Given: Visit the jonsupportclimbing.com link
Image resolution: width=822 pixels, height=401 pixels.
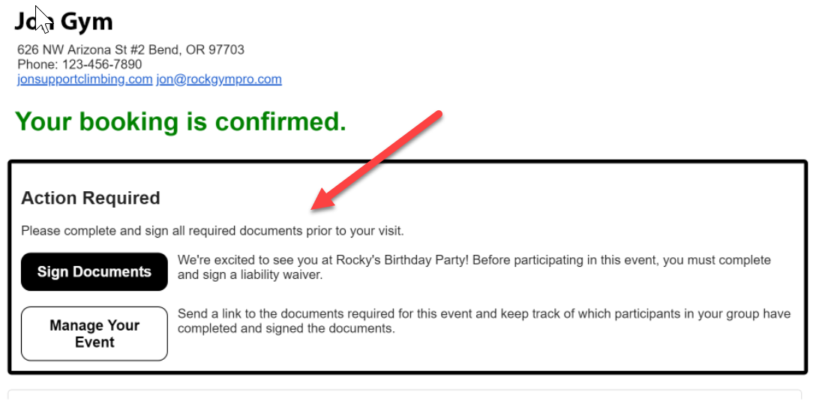Looking at the screenshot, I should (85, 79).
